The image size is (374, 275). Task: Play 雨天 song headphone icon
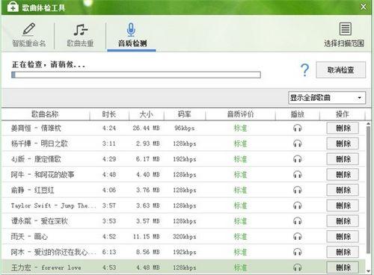[297, 237]
